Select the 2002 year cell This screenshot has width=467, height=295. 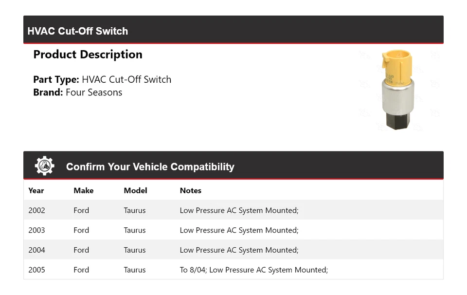click(36, 211)
